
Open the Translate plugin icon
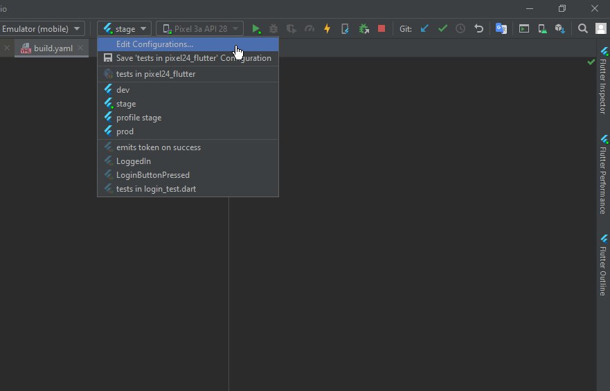pos(501,29)
